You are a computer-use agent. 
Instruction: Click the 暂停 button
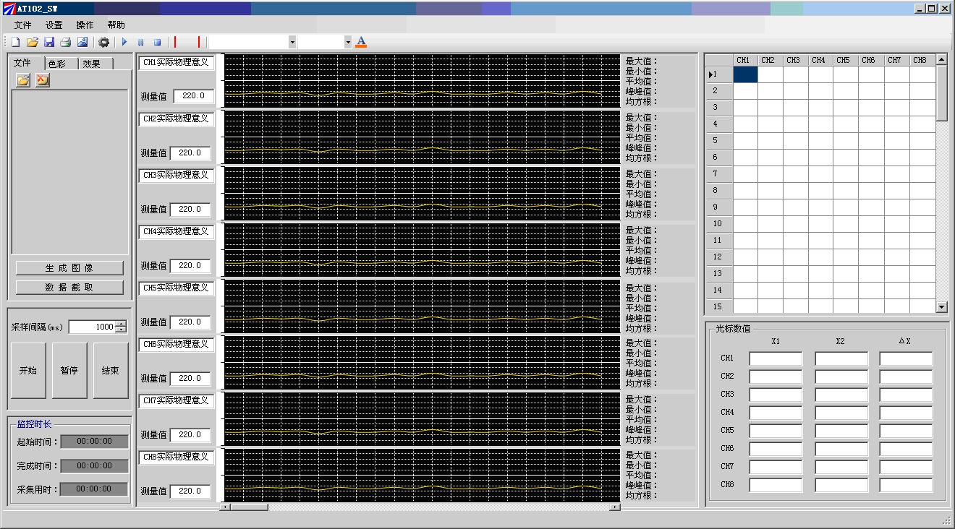coord(69,371)
